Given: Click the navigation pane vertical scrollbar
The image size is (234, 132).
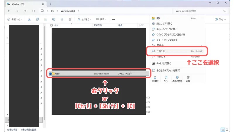Looking at the screenshot, I should (x=44, y=73).
